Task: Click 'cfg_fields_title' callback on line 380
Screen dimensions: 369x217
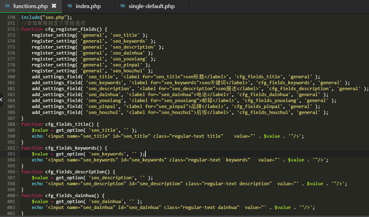Action: point(259,77)
